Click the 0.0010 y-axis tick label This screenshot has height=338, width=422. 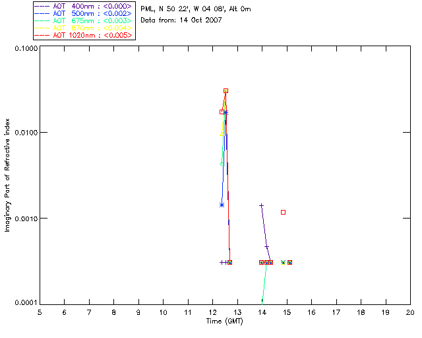[26, 219]
